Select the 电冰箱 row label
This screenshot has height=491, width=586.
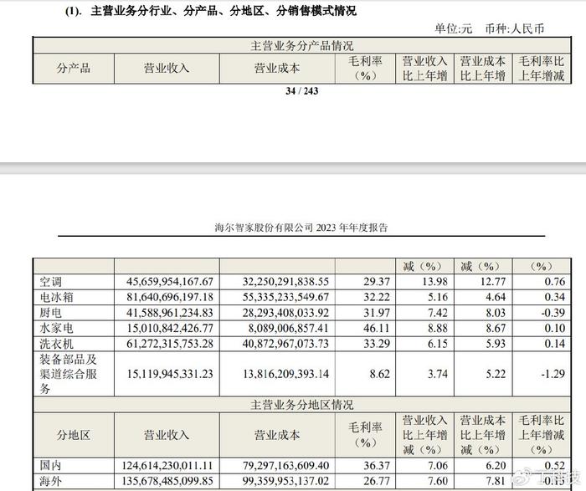(56, 297)
